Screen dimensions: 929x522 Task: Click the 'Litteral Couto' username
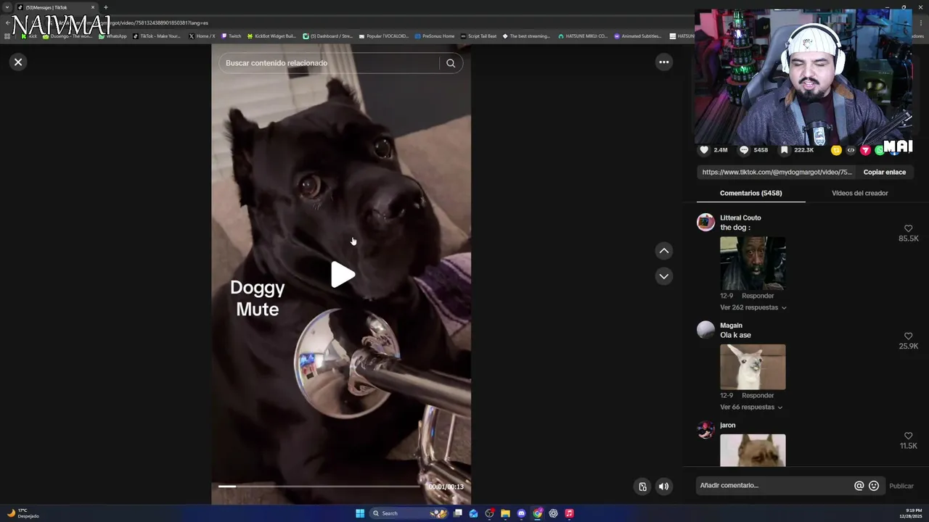(x=740, y=217)
